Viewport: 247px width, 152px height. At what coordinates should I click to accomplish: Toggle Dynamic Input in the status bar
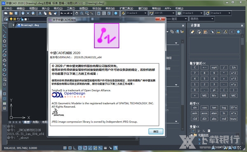[100, 148]
